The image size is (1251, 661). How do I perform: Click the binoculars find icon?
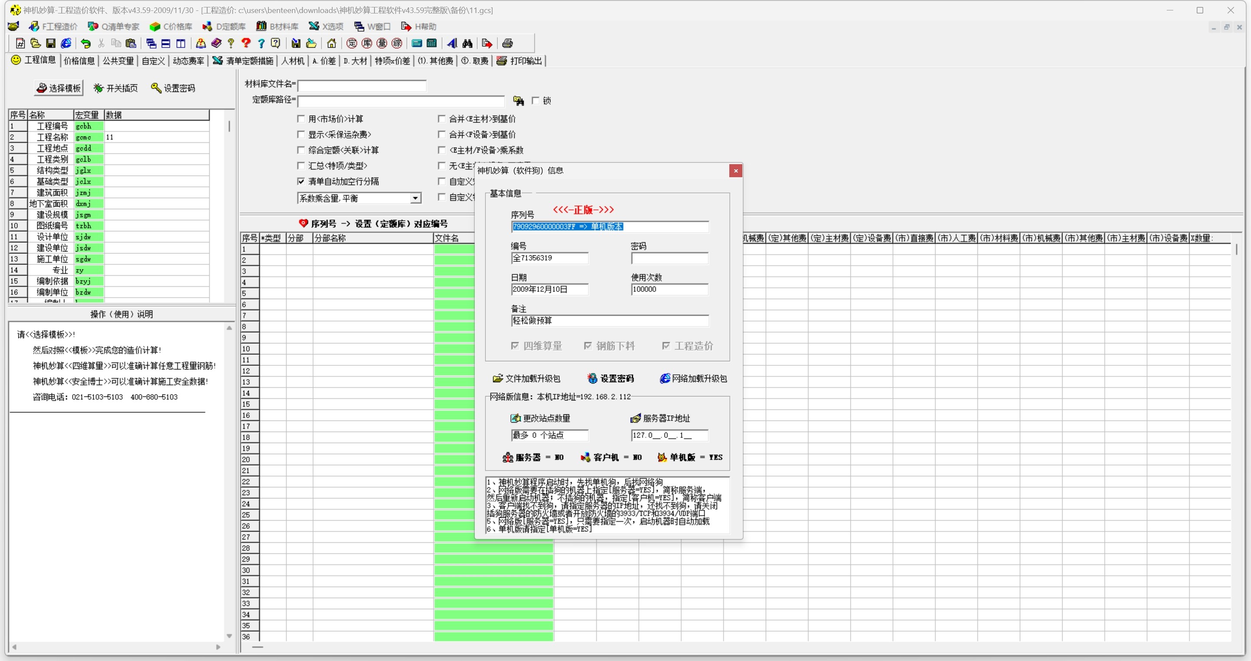coord(467,43)
